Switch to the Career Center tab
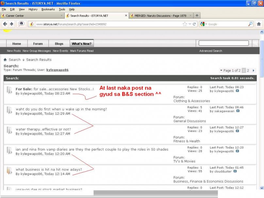This screenshot has width=264, height=198. (x=31, y=16)
